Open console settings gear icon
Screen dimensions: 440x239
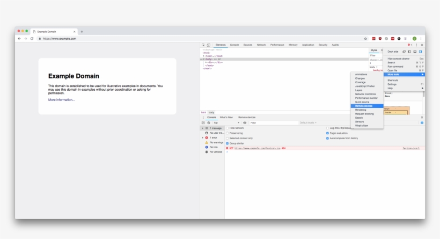click(x=422, y=123)
